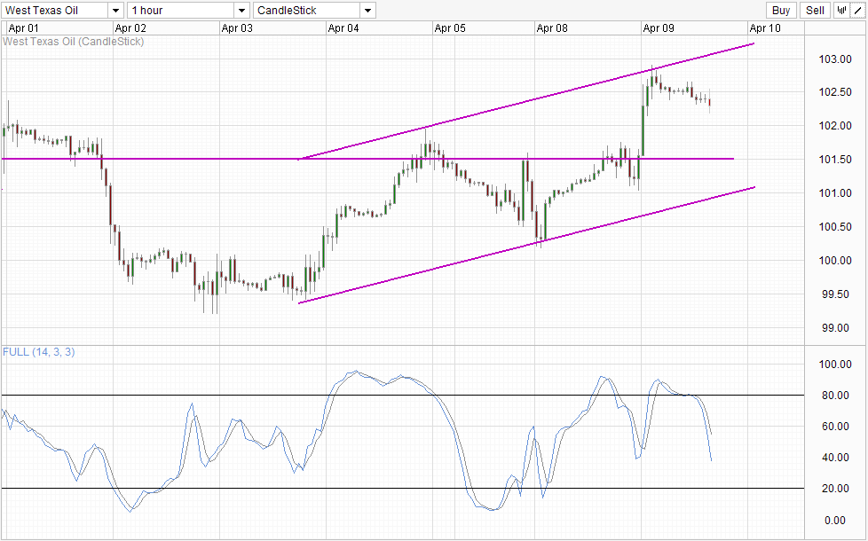Click the Apr 04 date label
The image size is (868, 541).
[343, 28]
